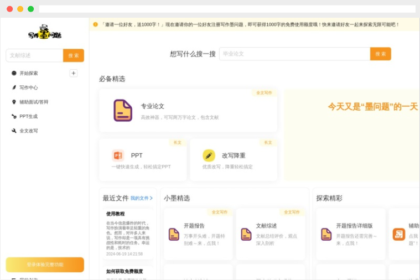Open 我的文件 with the chevron
Viewport: 420px width, 280px height.
142,198
